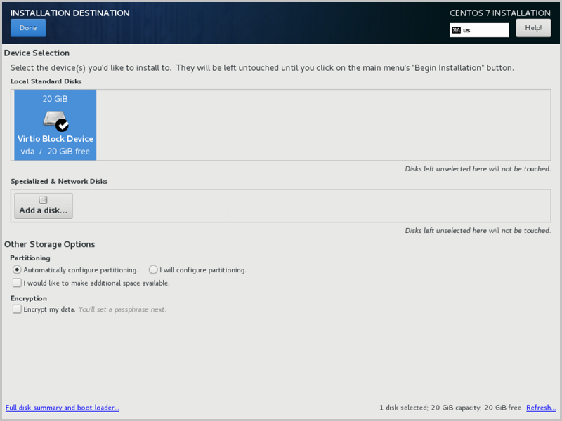Click the keyboard layout icon
Screen dimensions: 562x421
pyautogui.click(x=456, y=30)
